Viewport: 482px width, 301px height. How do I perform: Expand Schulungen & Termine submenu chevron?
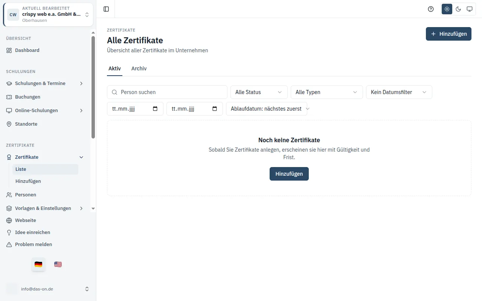pos(81,84)
